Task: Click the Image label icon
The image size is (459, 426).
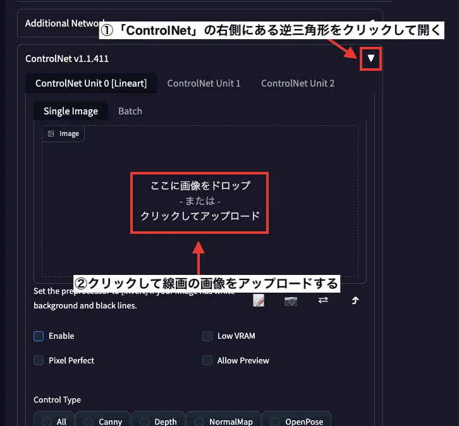Action: click(x=51, y=134)
